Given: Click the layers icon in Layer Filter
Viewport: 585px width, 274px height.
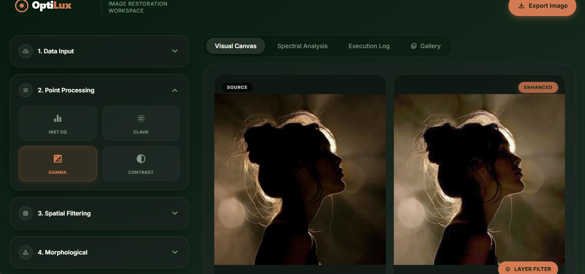Looking at the screenshot, I should [508, 269].
